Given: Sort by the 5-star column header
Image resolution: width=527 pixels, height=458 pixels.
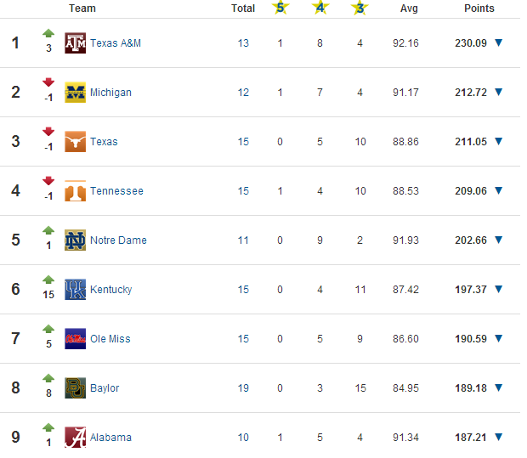Looking at the screenshot, I should [x=280, y=8].
